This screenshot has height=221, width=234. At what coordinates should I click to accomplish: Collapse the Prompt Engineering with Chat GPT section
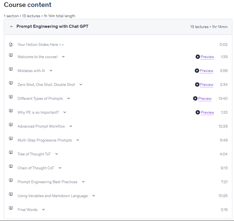[x=11, y=26]
